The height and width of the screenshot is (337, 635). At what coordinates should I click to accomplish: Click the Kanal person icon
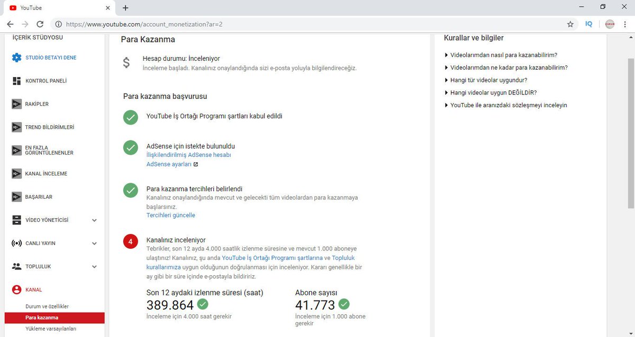pyautogui.click(x=16, y=289)
